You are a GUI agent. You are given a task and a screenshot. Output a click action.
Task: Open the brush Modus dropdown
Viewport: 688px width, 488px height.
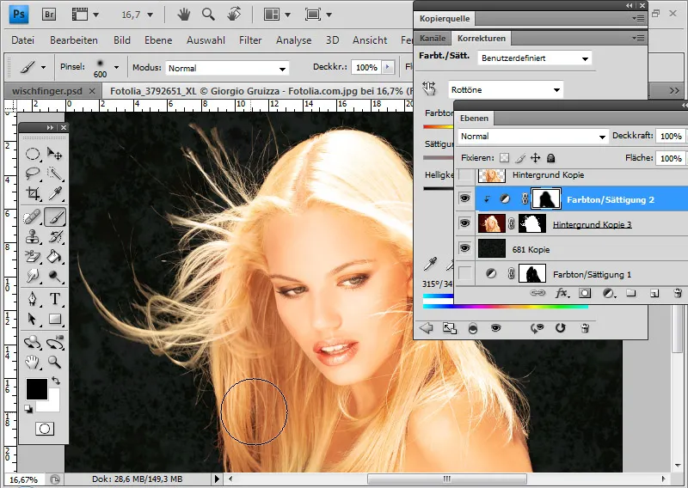[x=227, y=68]
